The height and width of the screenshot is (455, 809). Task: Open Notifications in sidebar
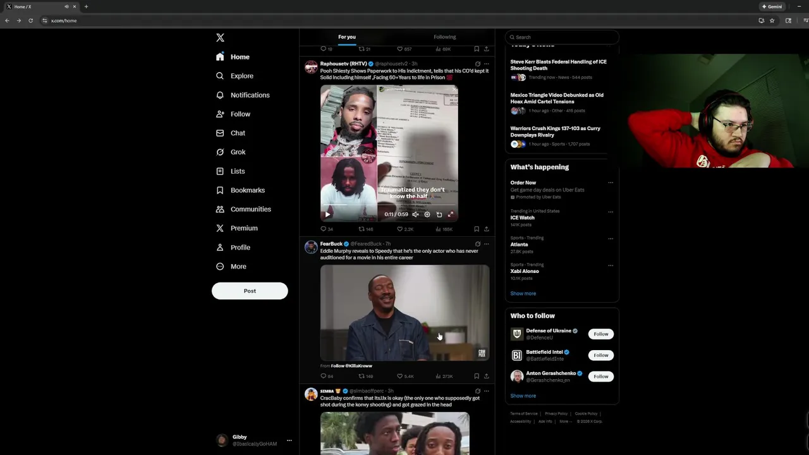(x=243, y=95)
